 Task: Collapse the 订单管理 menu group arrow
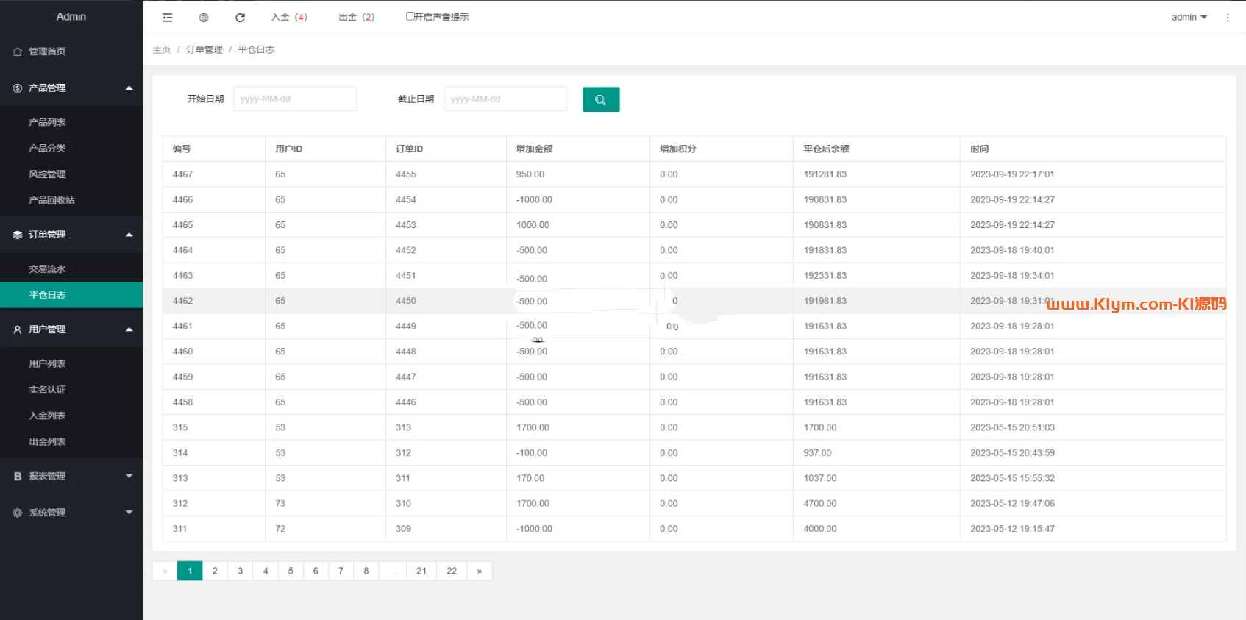(x=129, y=235)
